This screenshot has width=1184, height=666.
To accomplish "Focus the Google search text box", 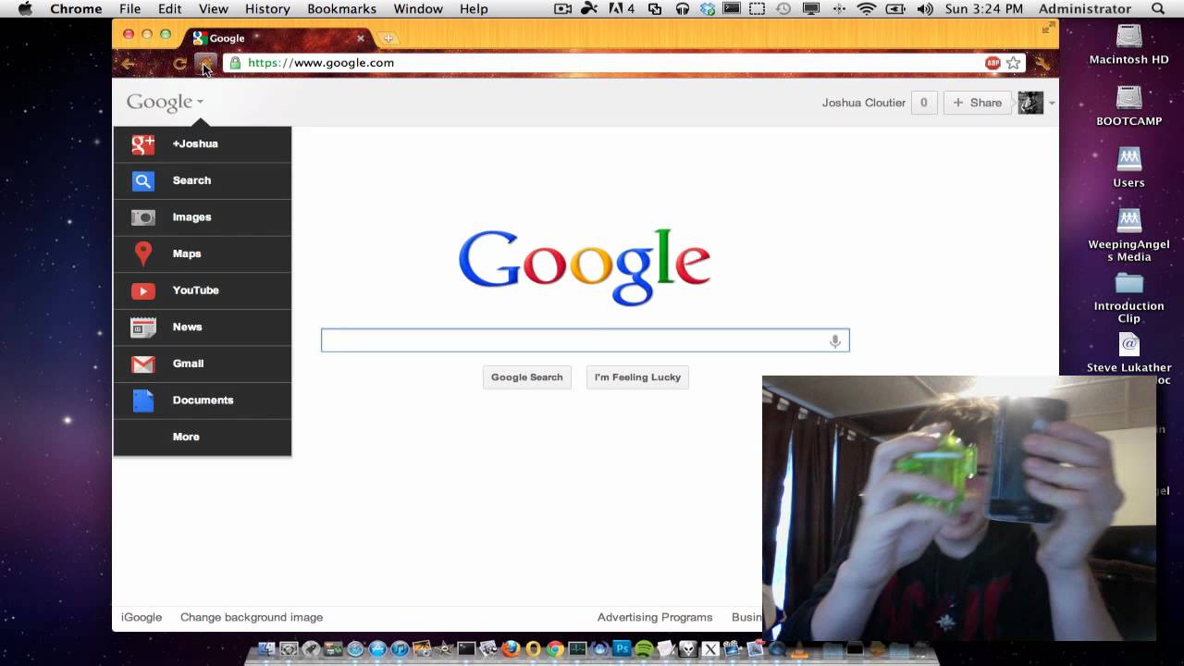I will (585, 340).
